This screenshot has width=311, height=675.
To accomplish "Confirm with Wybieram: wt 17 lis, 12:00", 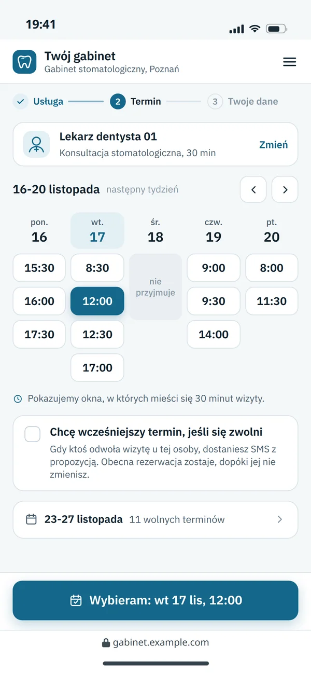I will coord(155,600).
